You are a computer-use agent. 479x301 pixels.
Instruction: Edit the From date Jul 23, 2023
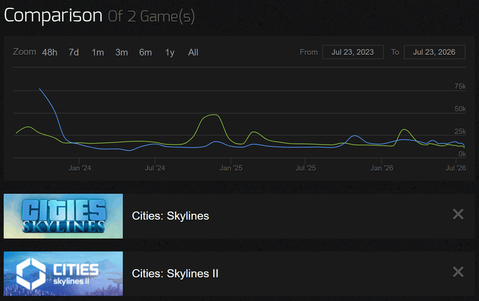click(x=353, y=52)
